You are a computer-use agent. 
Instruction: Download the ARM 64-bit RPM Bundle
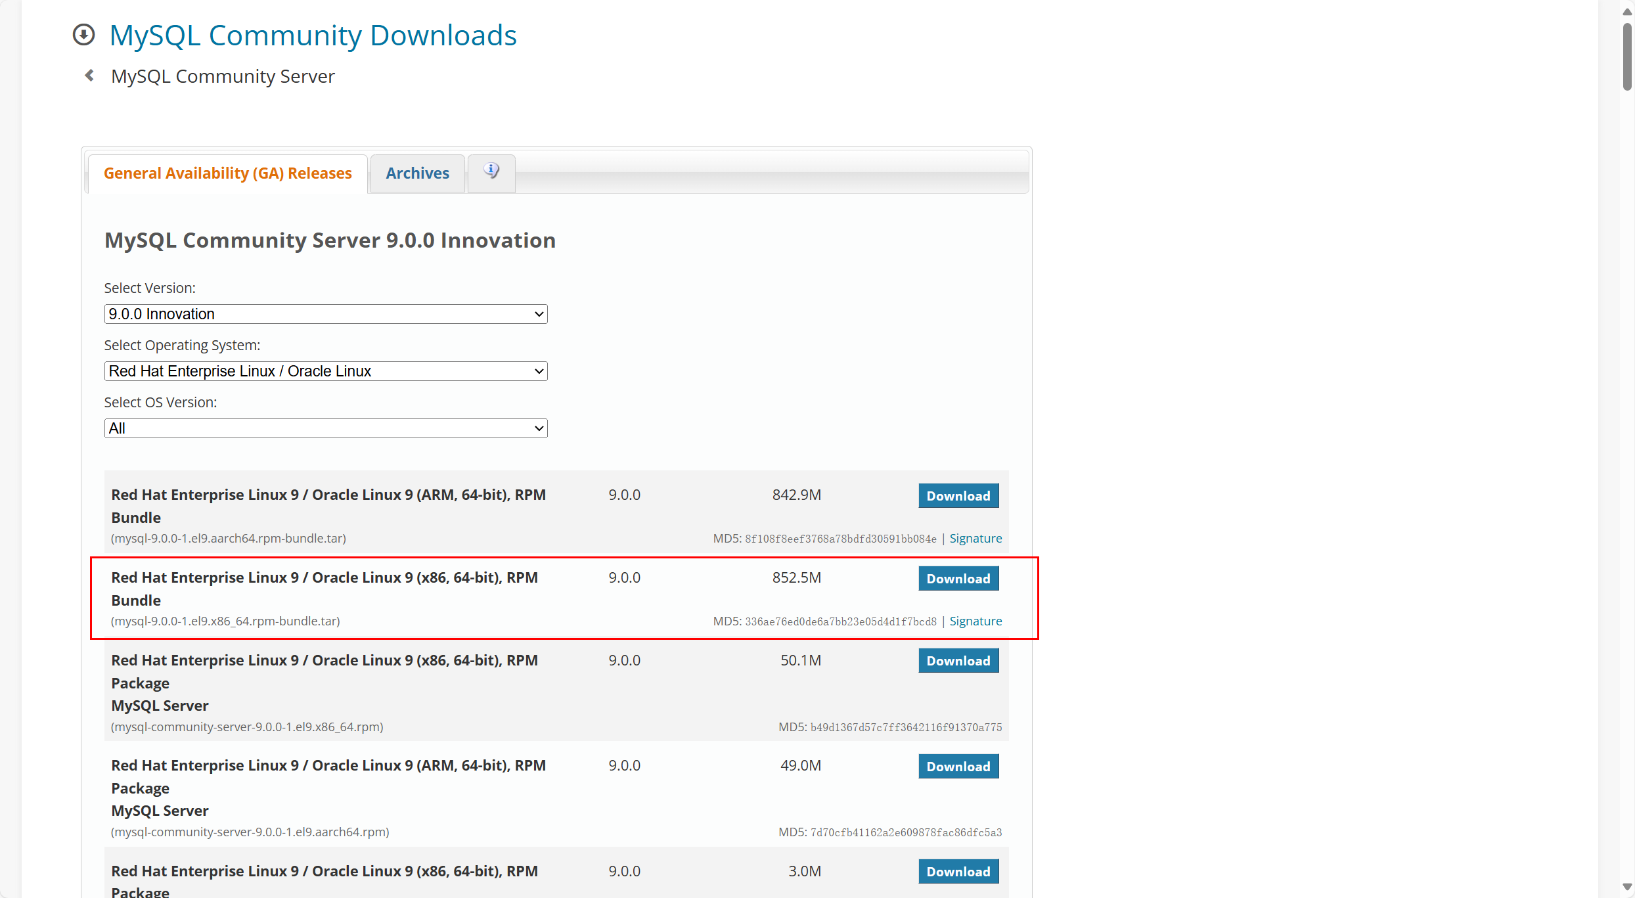[958, 496]
